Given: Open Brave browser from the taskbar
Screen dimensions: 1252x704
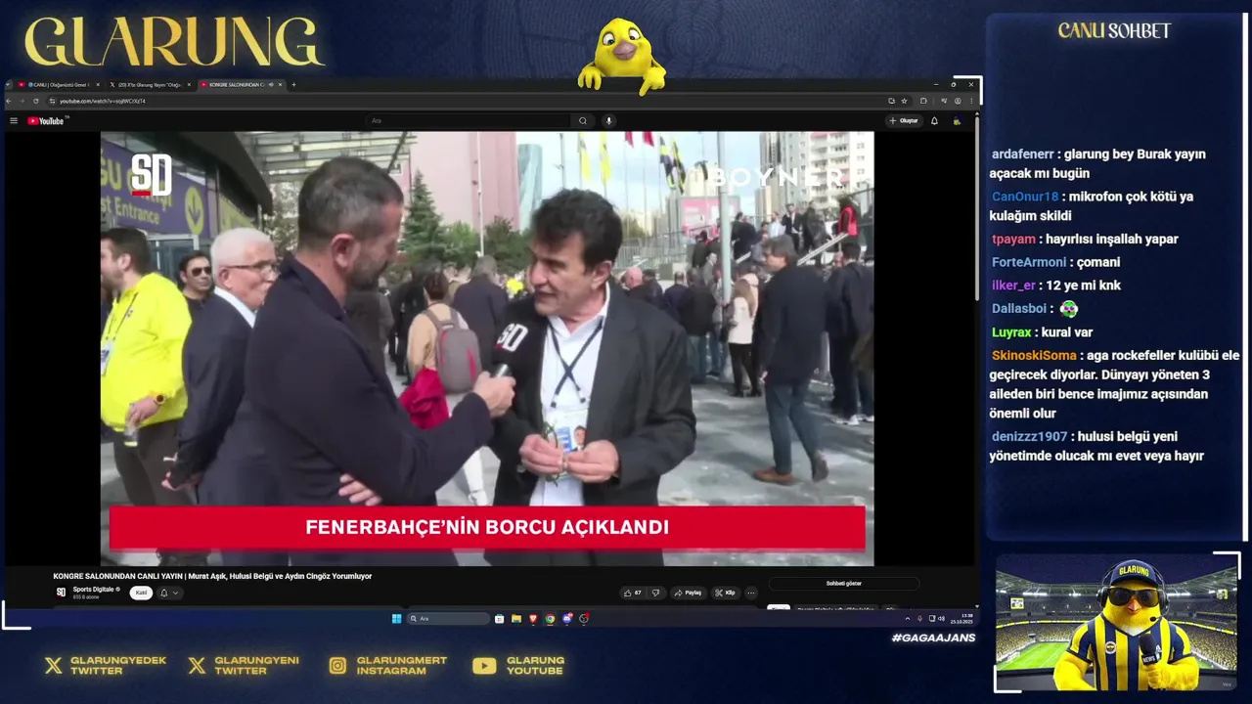Looking at the screenshot, I should (x=533, y=618).
